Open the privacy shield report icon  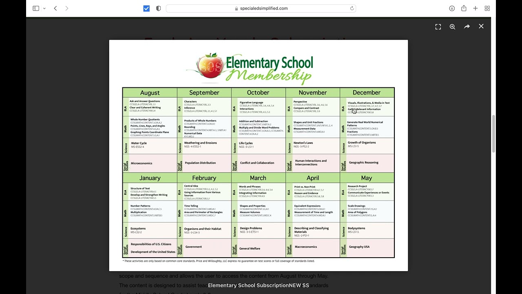coord(159,8)
